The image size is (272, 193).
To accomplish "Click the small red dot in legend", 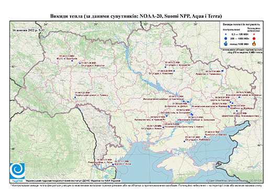I will pos(254,35).
